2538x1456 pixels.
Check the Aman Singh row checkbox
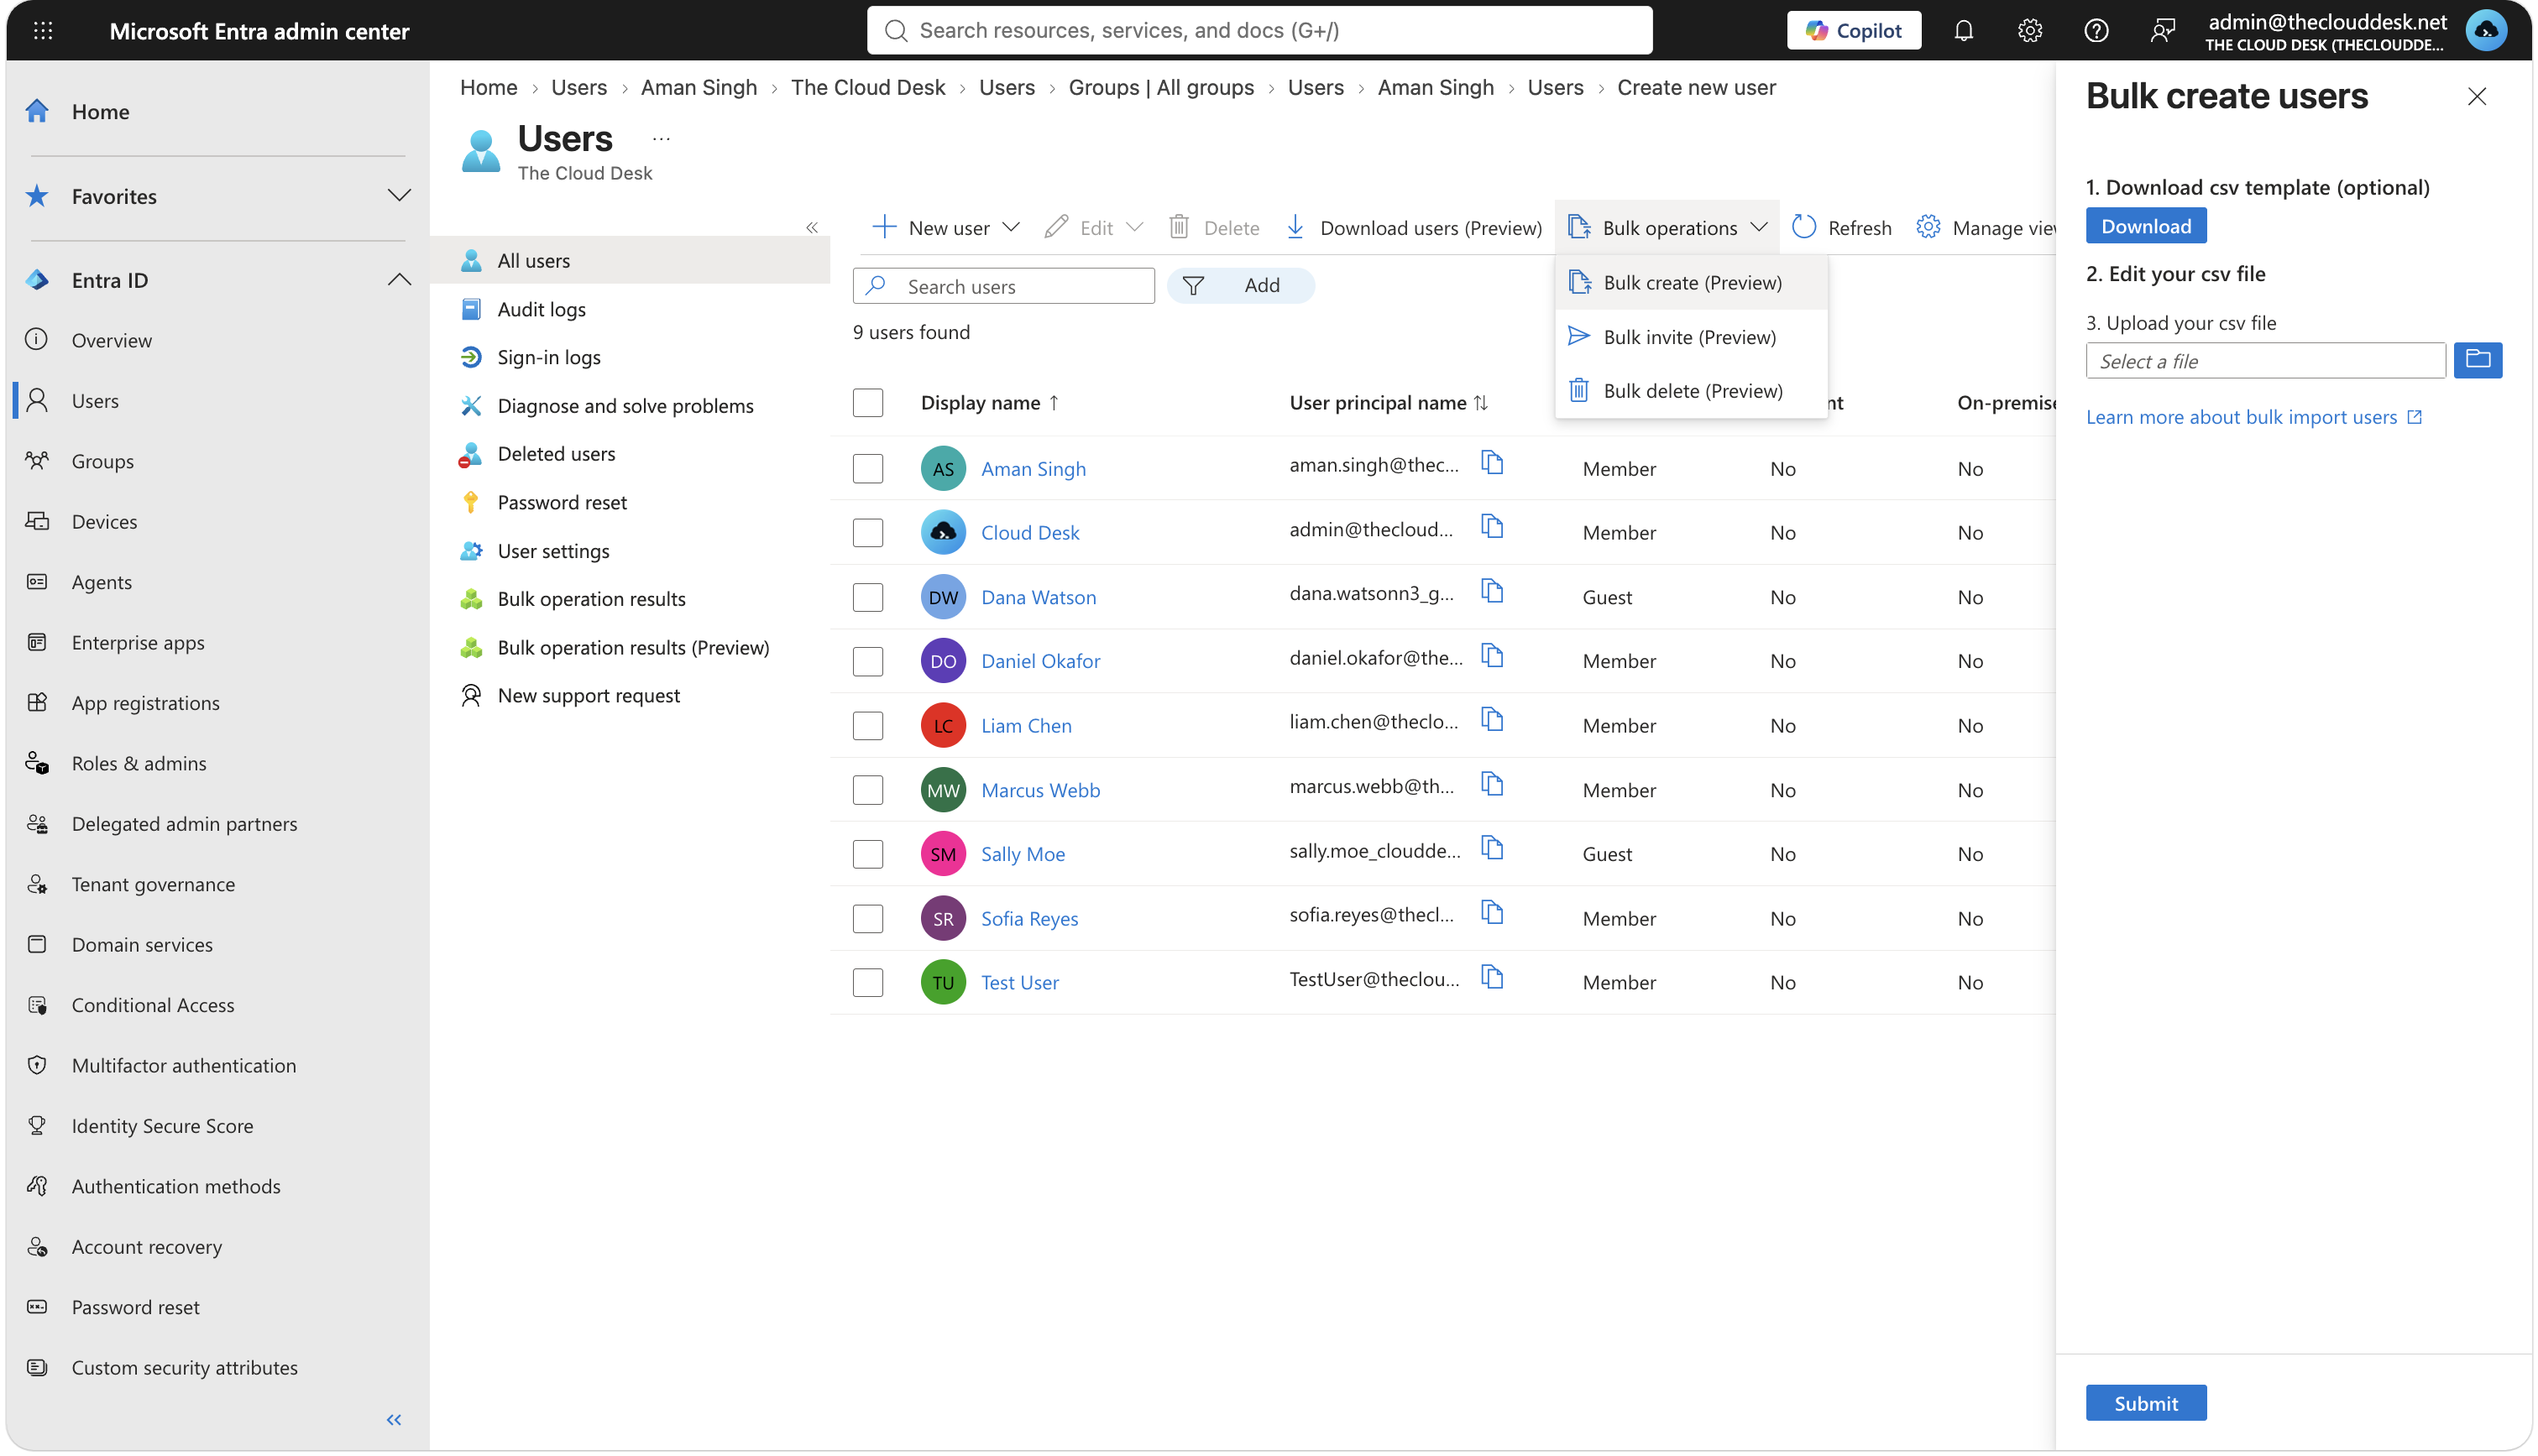tap(867, 468)
